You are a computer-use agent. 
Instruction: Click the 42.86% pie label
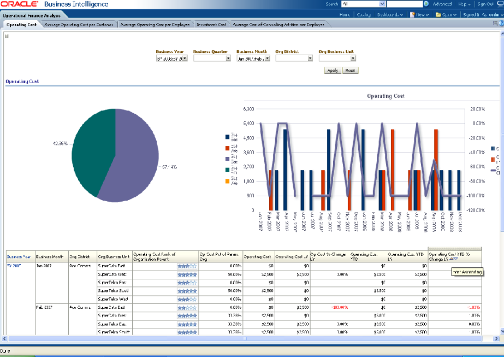tap(60, 143)
